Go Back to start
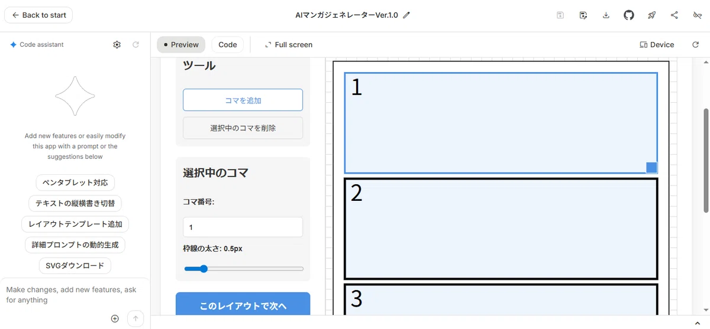710x329 pixels. pos(38,15)
